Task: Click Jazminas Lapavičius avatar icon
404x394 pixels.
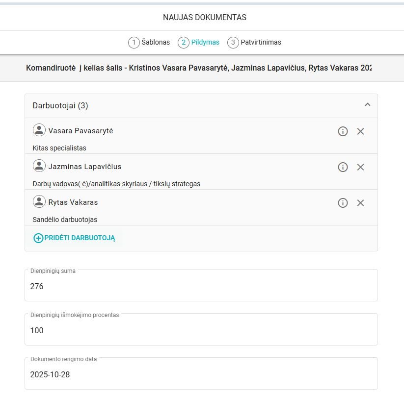Action: tap(39, 166)
